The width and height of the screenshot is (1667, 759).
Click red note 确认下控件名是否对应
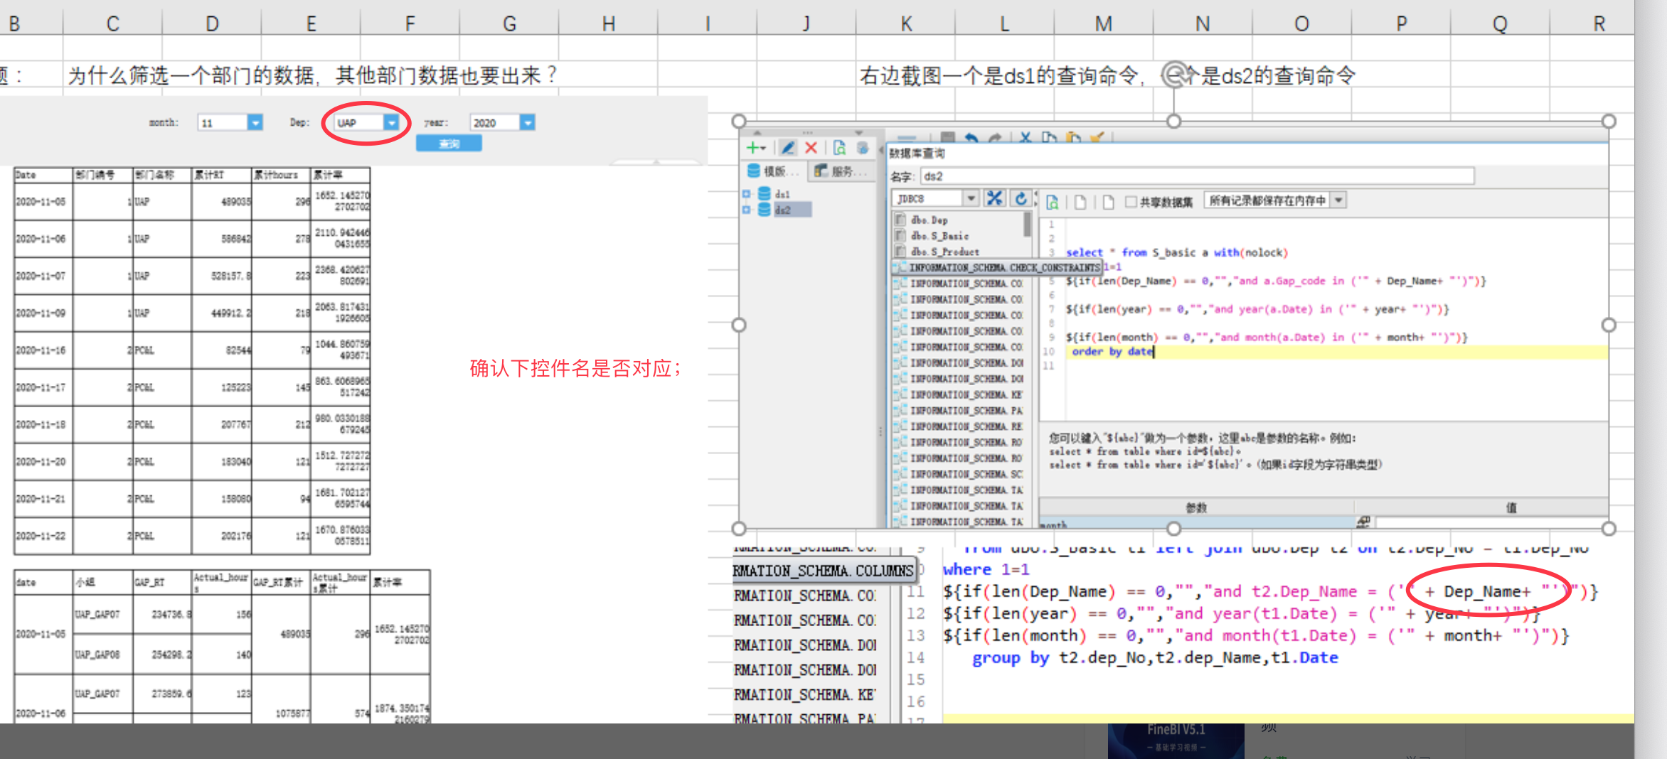pos(575,368)
